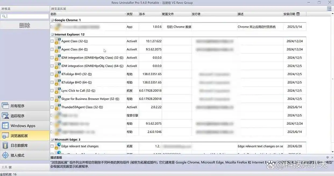Click icon of Edge relevant text changes

tap(58, 146)
